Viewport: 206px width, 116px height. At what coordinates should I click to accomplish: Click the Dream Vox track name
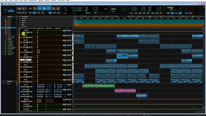click(26, 94)
